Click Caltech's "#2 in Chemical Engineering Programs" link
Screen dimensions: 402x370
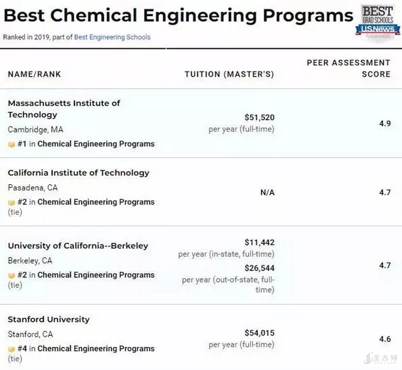(86, 202)
